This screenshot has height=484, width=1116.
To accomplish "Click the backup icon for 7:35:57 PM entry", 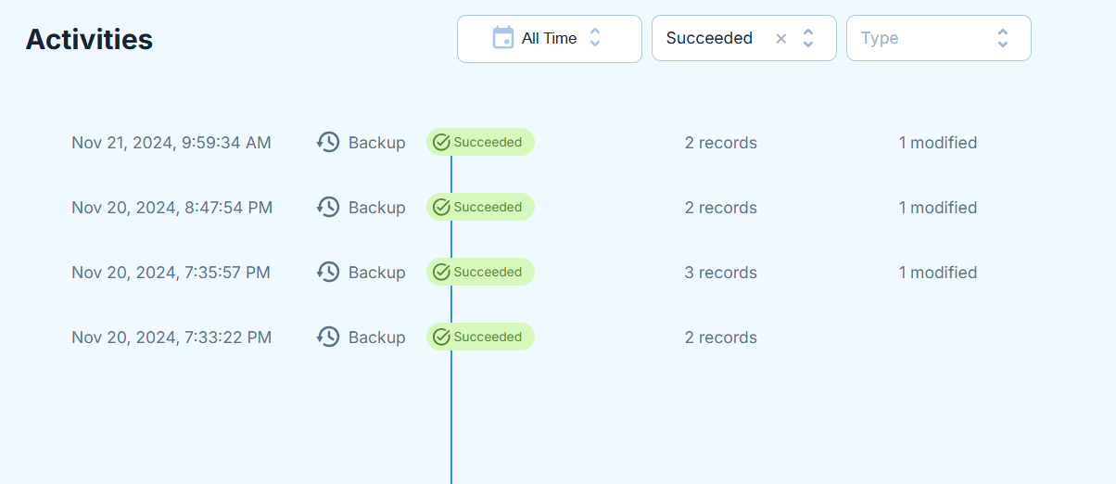I will pos(328,272).
